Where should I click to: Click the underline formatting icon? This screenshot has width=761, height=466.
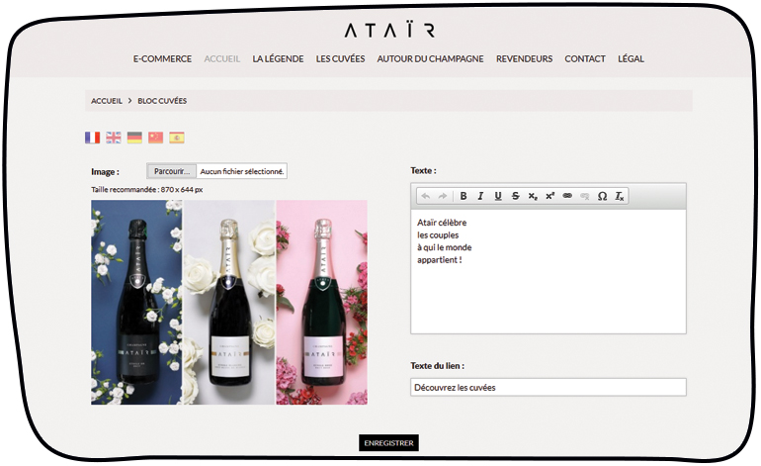(x=497, y=196)
